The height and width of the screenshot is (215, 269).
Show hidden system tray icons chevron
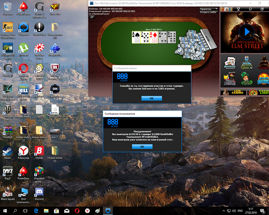coord(224,211)
